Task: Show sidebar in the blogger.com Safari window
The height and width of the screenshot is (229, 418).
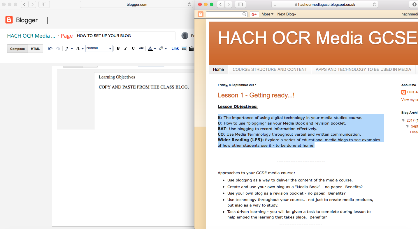Action: click(44, 4)
